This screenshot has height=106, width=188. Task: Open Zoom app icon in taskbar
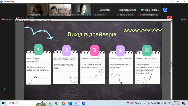point(83,103)
